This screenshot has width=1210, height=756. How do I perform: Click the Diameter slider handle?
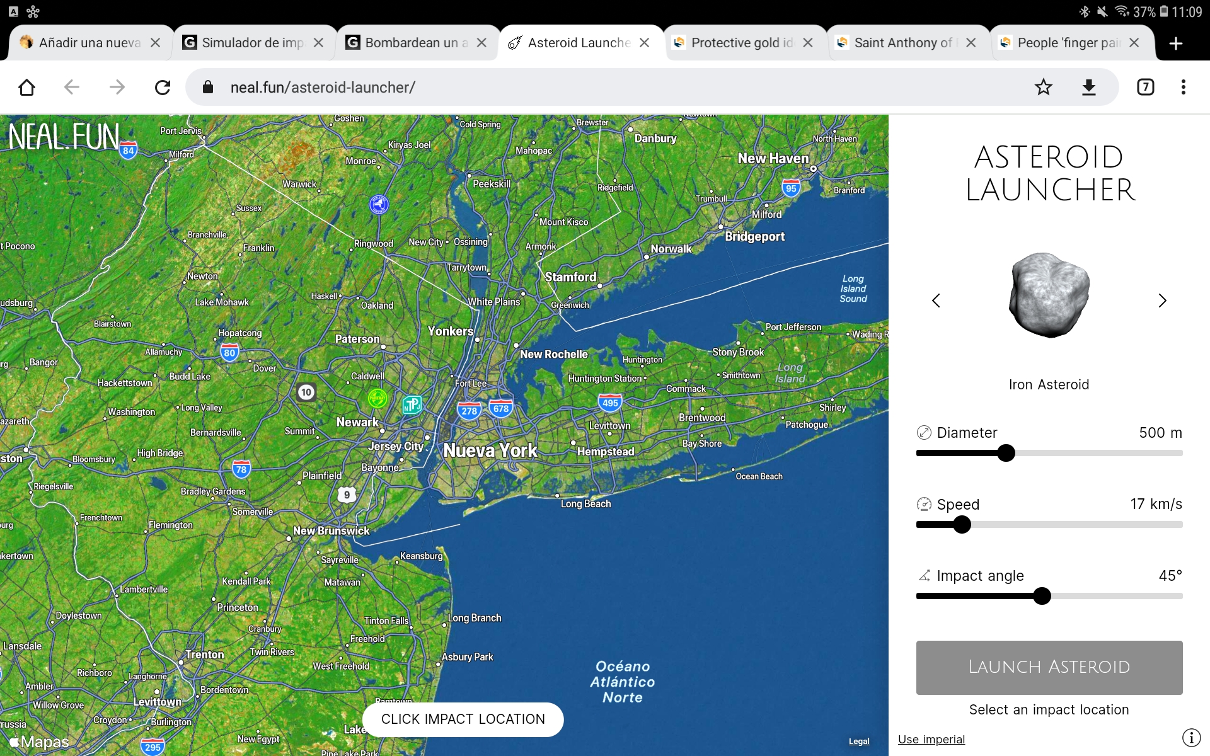(1006, 453)
